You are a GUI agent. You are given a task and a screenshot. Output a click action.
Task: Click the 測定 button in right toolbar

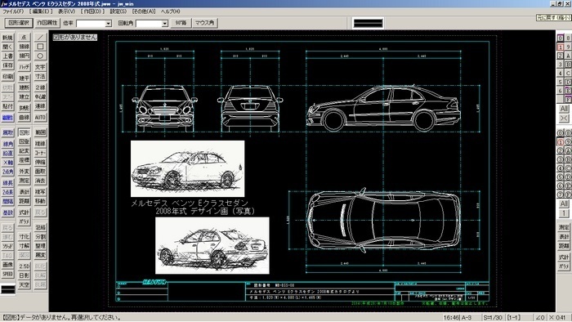[564, 227]
